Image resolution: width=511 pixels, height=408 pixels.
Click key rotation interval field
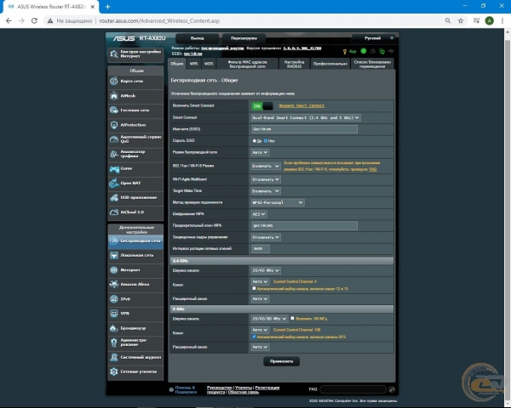(261, 249)
